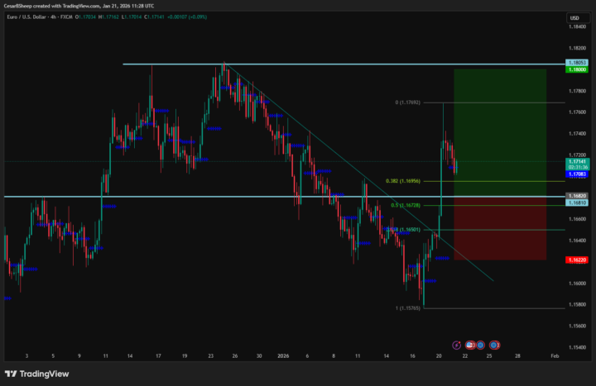Viewport: 596px width, 386px height.
Task: Click the C1.17141 close value in the header
Action: tap(154, 17)
